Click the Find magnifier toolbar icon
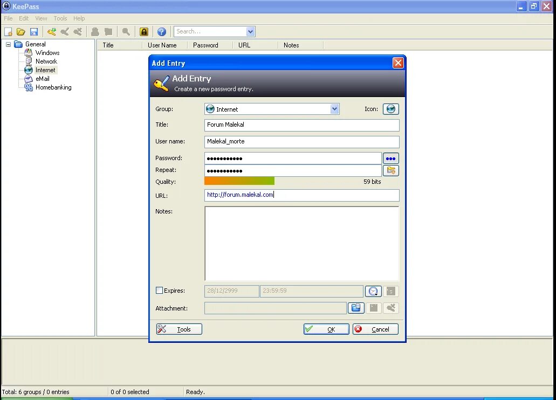 point(126,32)
